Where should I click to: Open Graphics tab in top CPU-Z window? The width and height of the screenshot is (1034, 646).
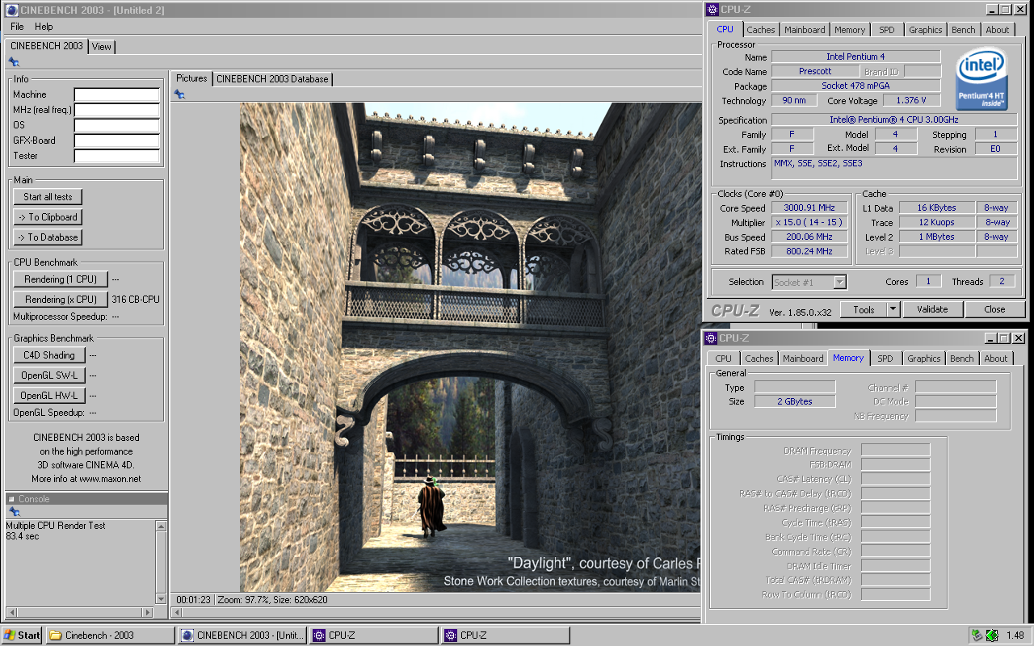[925, 30]
